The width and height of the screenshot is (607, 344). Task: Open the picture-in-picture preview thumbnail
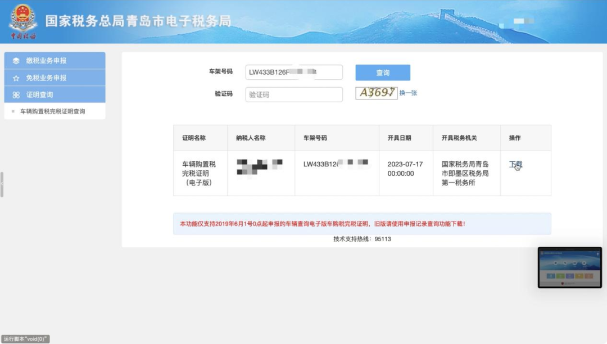(569, 268)
